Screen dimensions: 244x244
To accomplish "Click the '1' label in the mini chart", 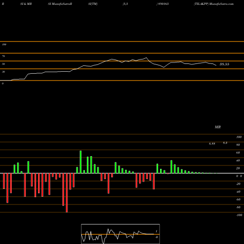I will coord(157,231).
